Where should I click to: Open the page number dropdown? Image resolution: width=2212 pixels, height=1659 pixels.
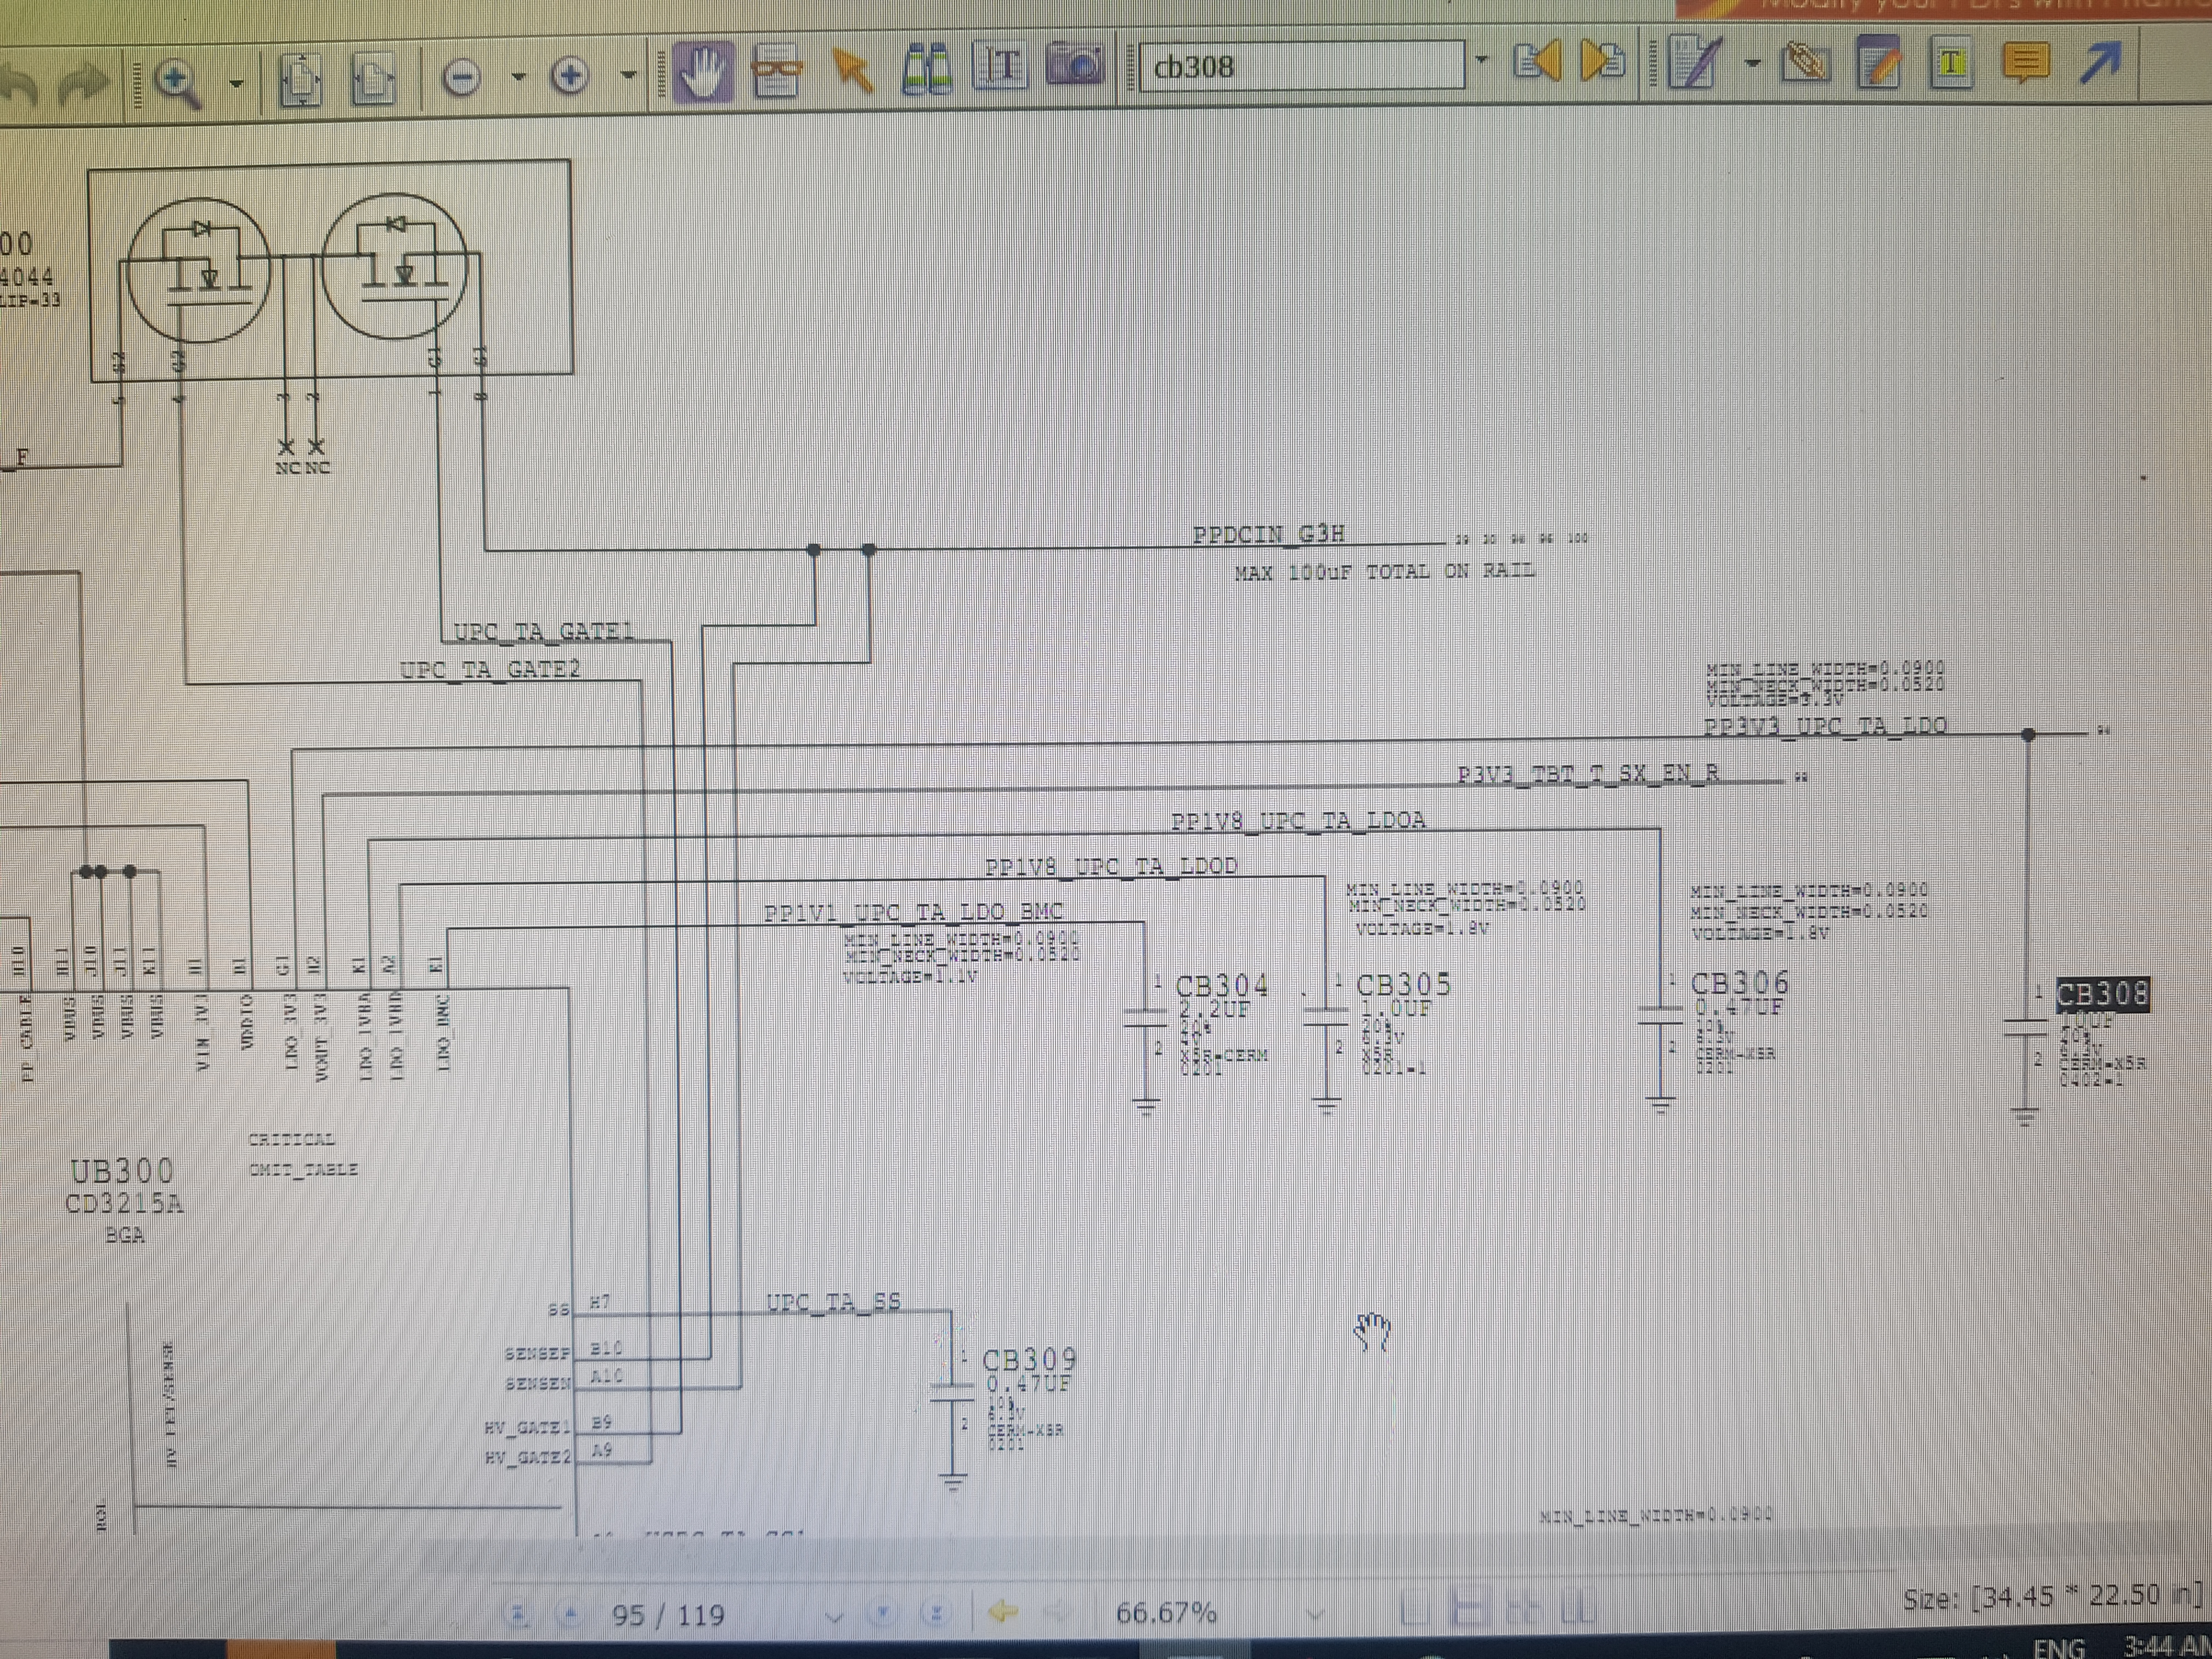(x=833, y=1616)
